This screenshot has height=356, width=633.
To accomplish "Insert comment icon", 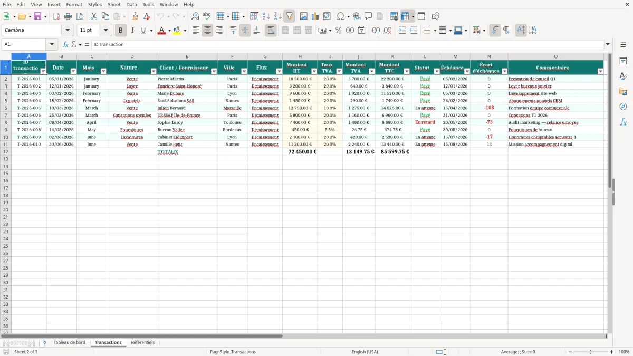I will [368, 16].
